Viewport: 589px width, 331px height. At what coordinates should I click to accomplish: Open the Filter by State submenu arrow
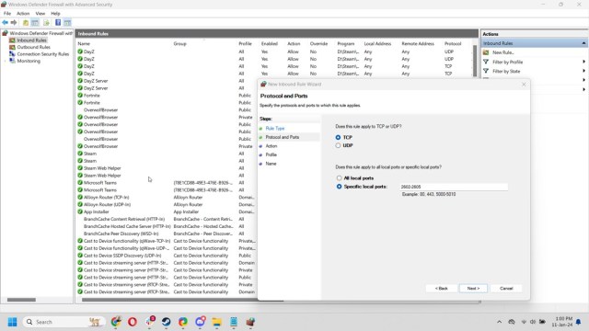point(583,72)
